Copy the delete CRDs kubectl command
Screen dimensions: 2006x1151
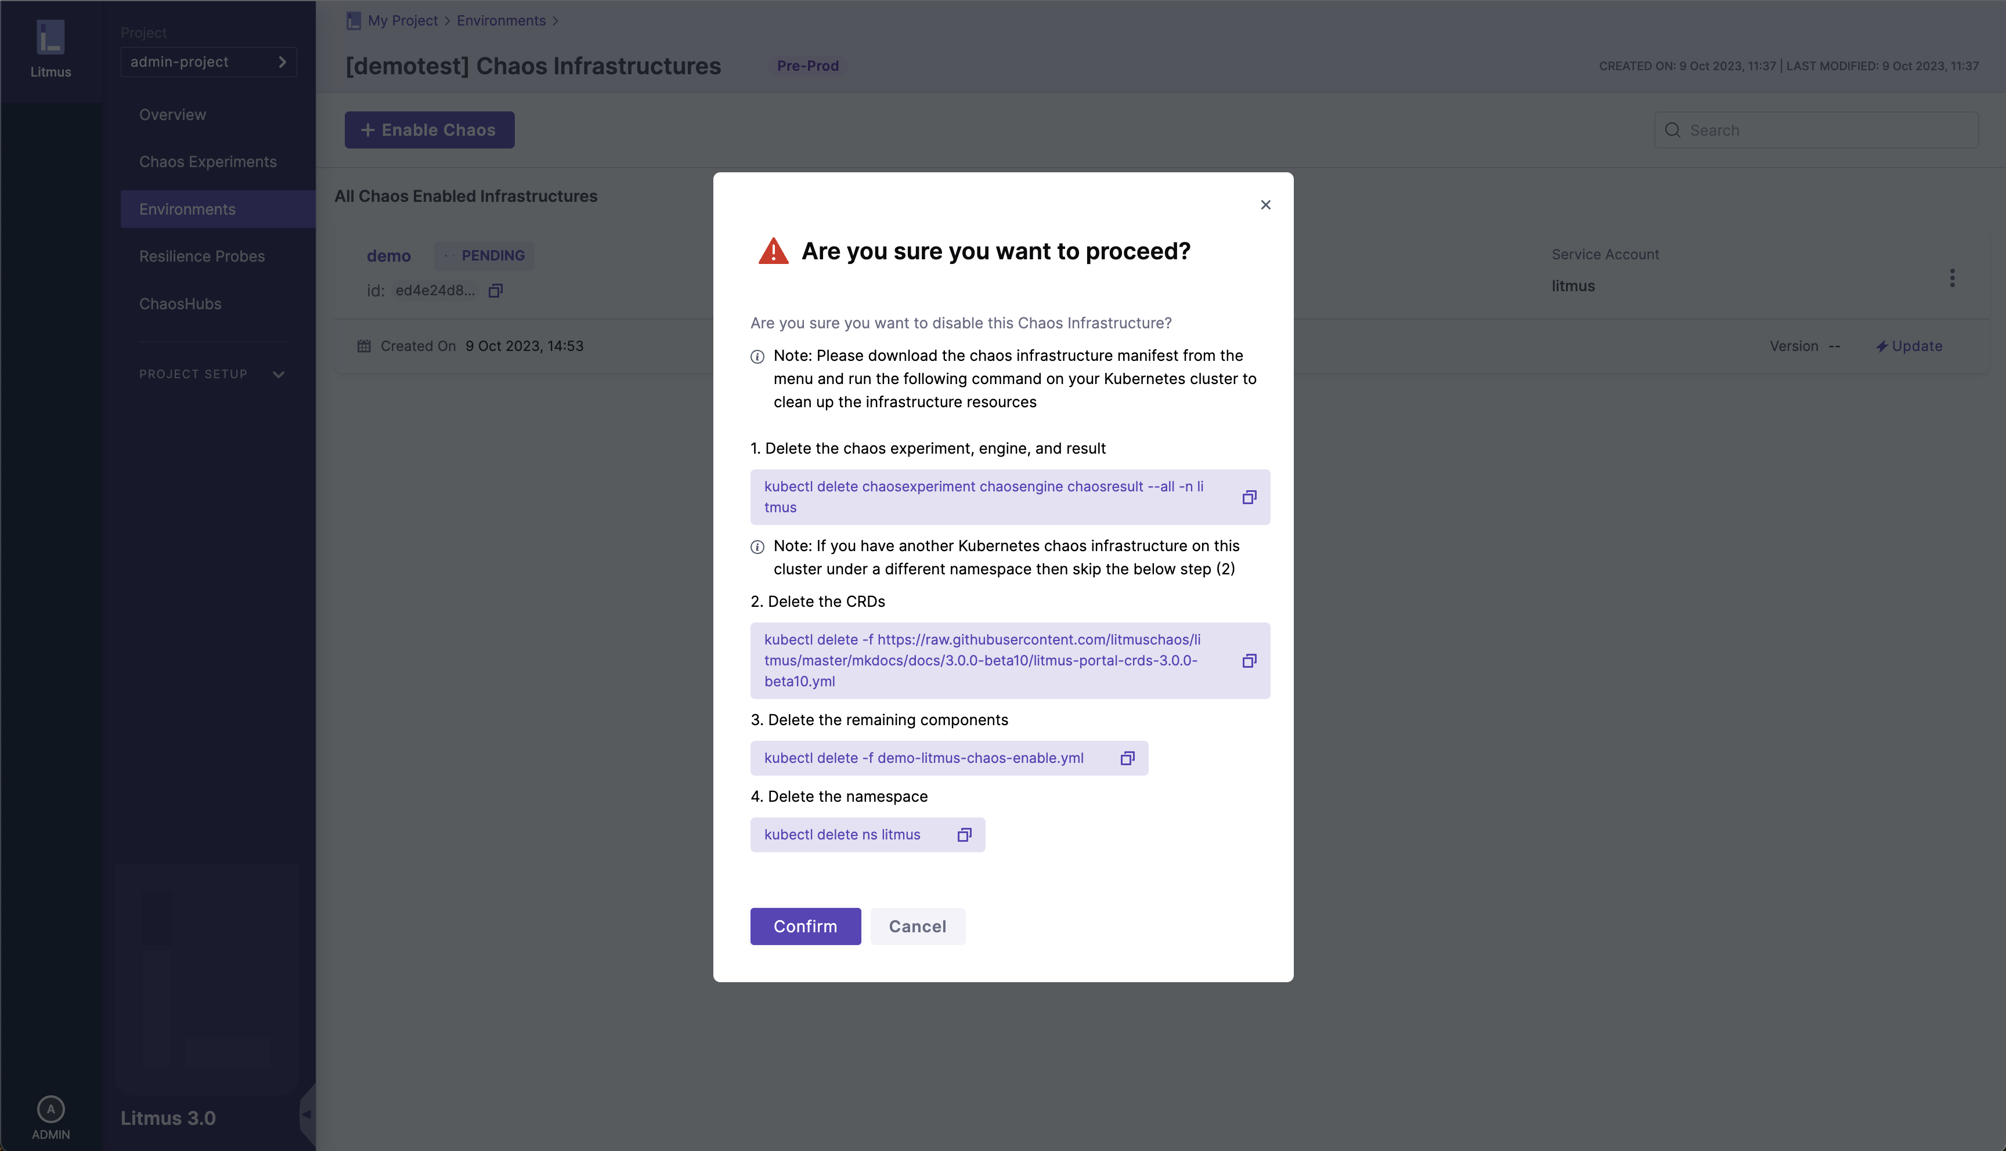[1249, 661]
